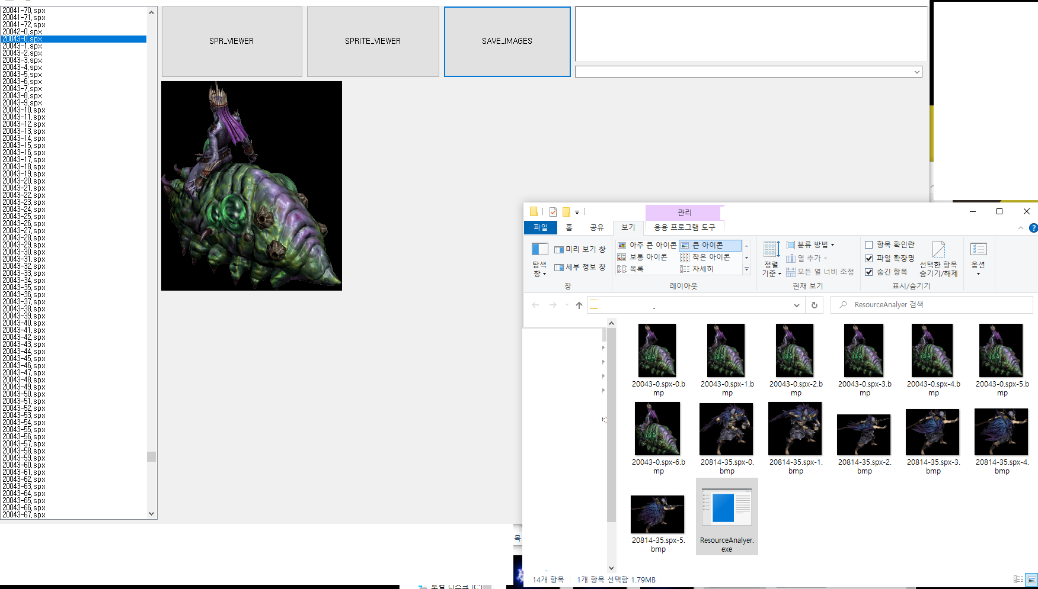Select 20043-0.spx in the list
The height and width of the screenshot is (589, 1038).
click(74, 39)
